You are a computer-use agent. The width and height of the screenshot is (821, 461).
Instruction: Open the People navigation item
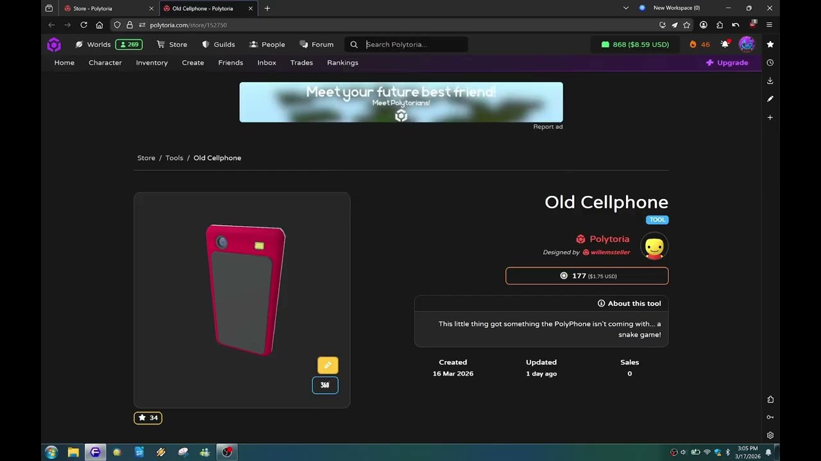pyautogui.click(x=267, y=45)
